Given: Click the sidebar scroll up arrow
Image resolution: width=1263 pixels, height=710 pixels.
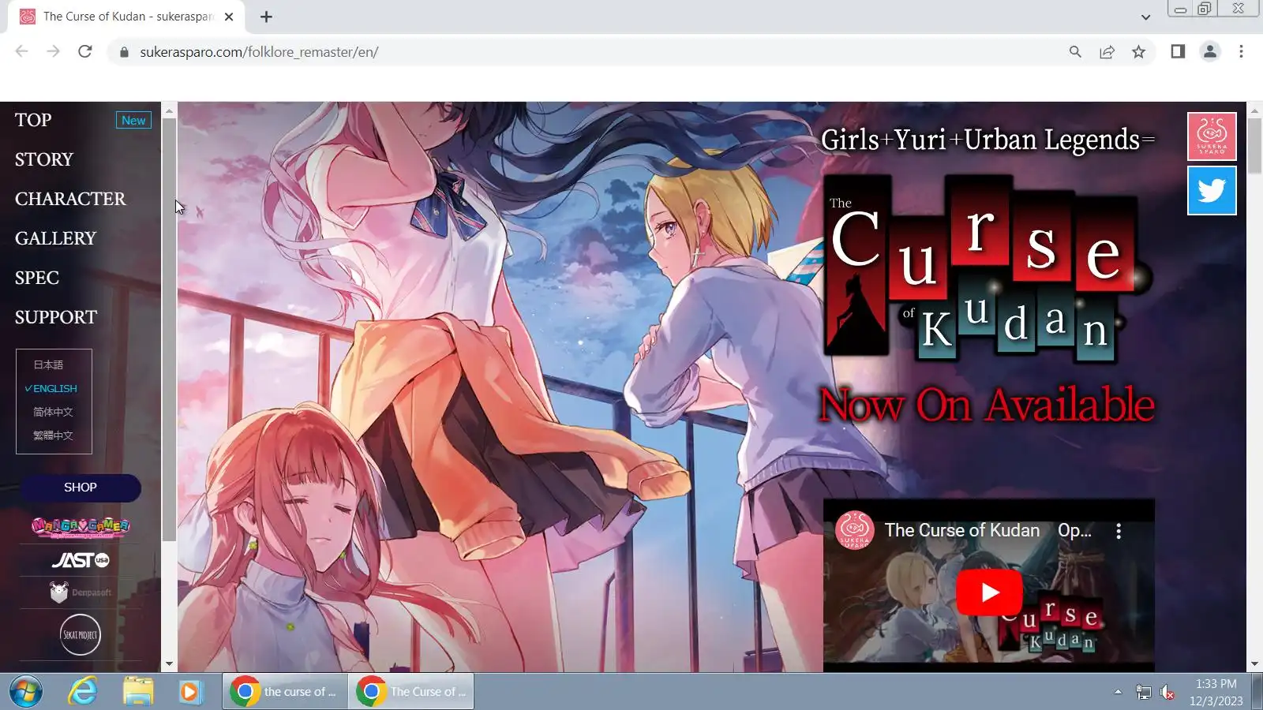Looking at the screenshot, I should tap(169, 111).
